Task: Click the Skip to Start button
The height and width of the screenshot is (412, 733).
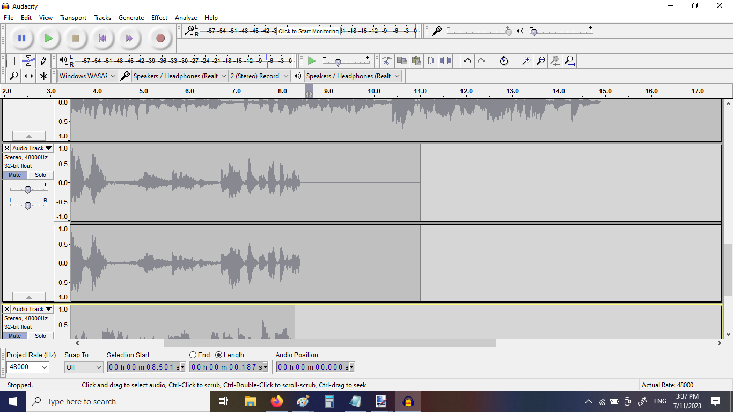Action: click(x=102, y=38)
